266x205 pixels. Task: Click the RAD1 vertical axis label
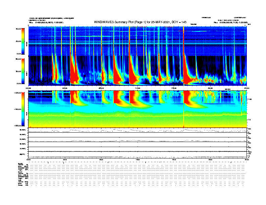click(x=27, y=73)
